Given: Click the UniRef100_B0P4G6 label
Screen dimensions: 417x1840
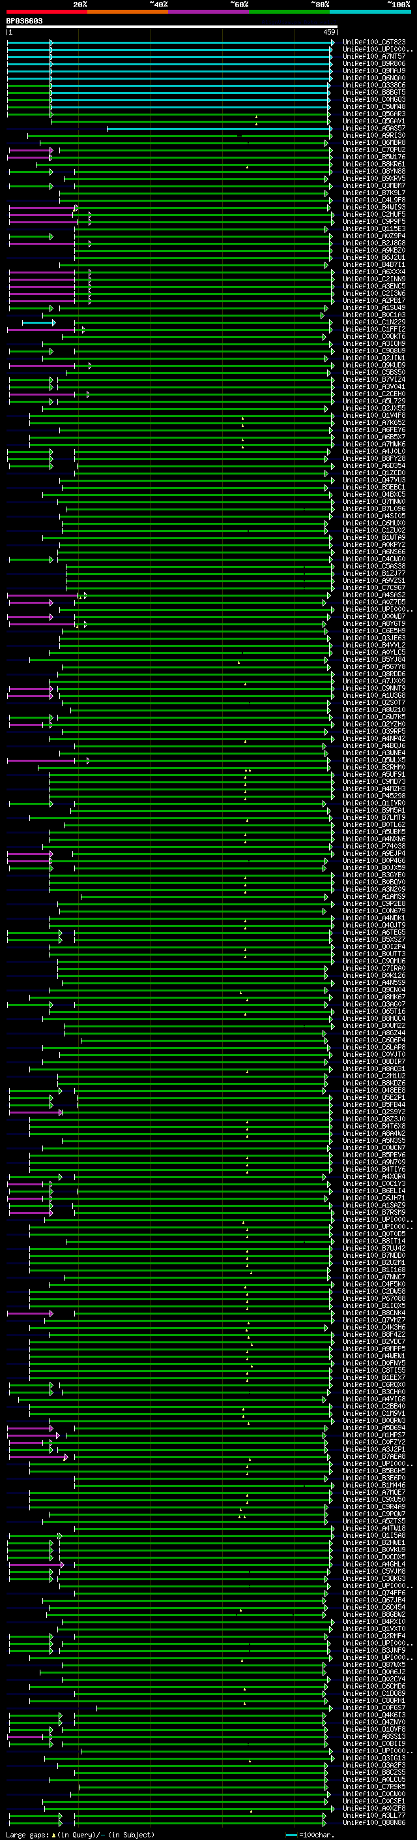Looking at the screenshot, I should (x=374, y=861).
